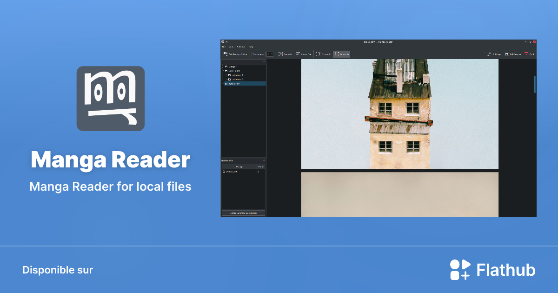
Task: Open the View menu
Action: coord(230,47)
